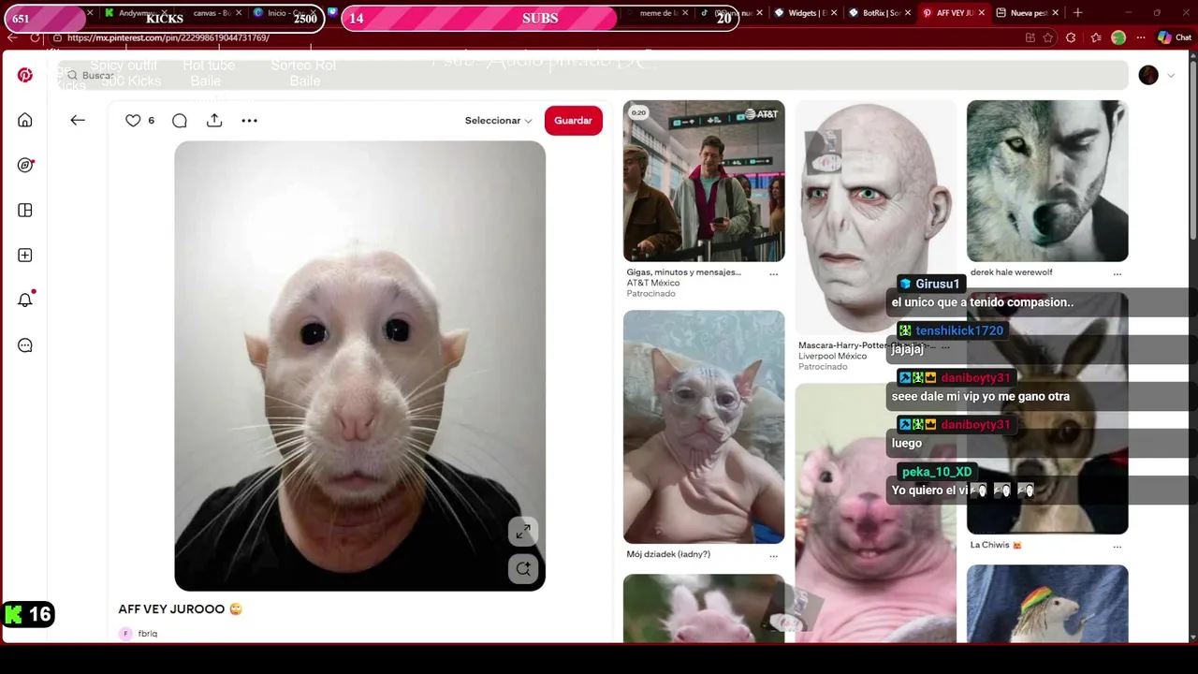Open the Explore compass icon
Viewport: 1198px width, 674px height.
coord(25,165)
